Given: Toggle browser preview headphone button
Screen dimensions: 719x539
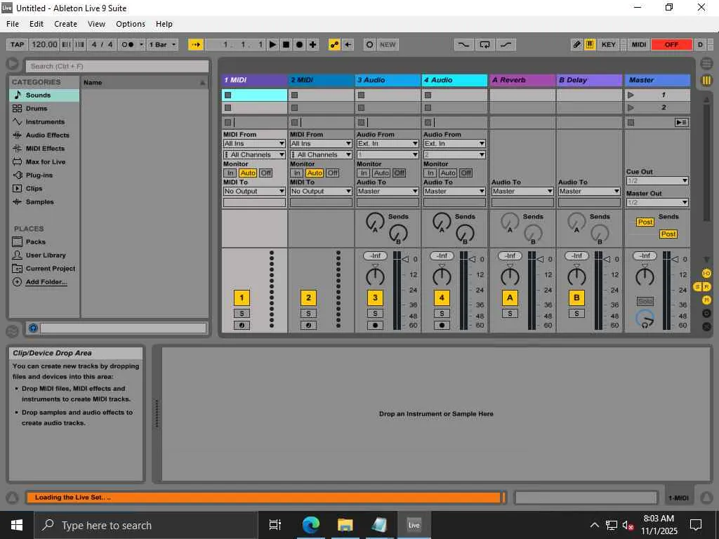Looking at the screenshot, I should point(32,328).
